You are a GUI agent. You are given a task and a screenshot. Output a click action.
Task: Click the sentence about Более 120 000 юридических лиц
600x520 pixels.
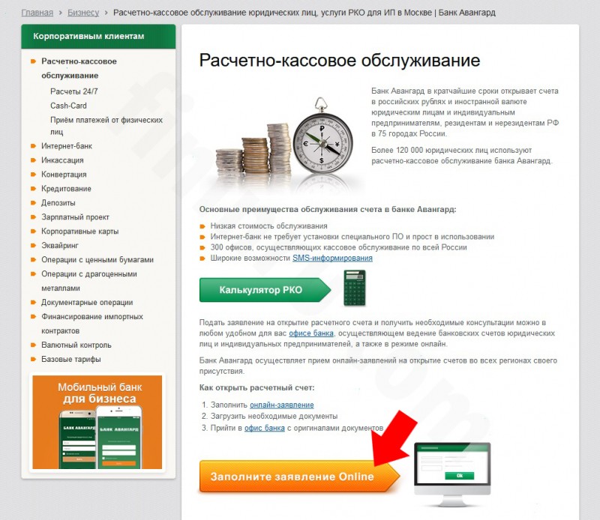point(462,155)
